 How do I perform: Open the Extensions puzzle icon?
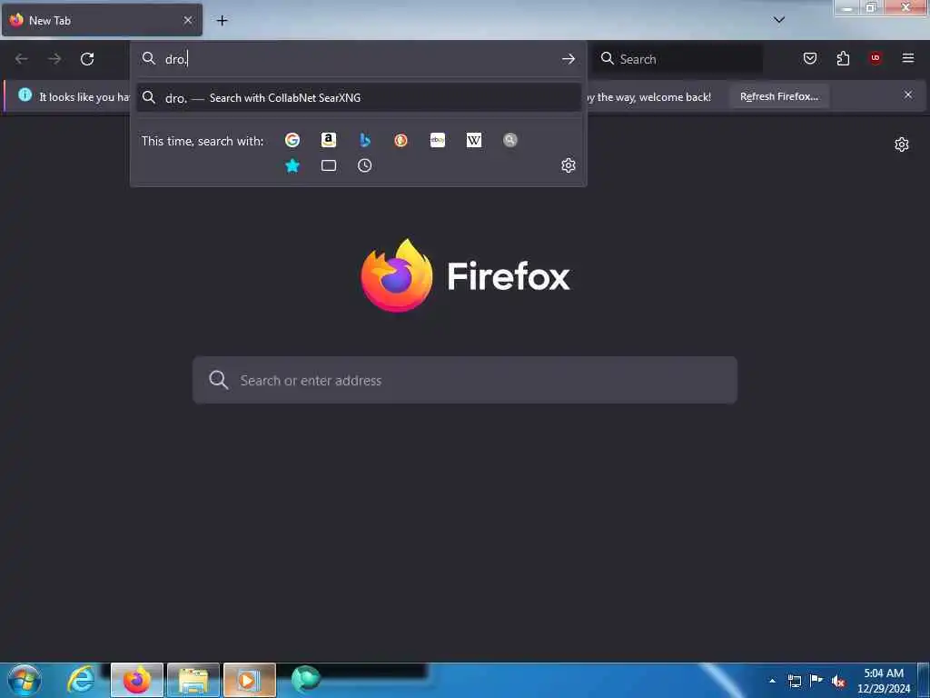[843, 58]
